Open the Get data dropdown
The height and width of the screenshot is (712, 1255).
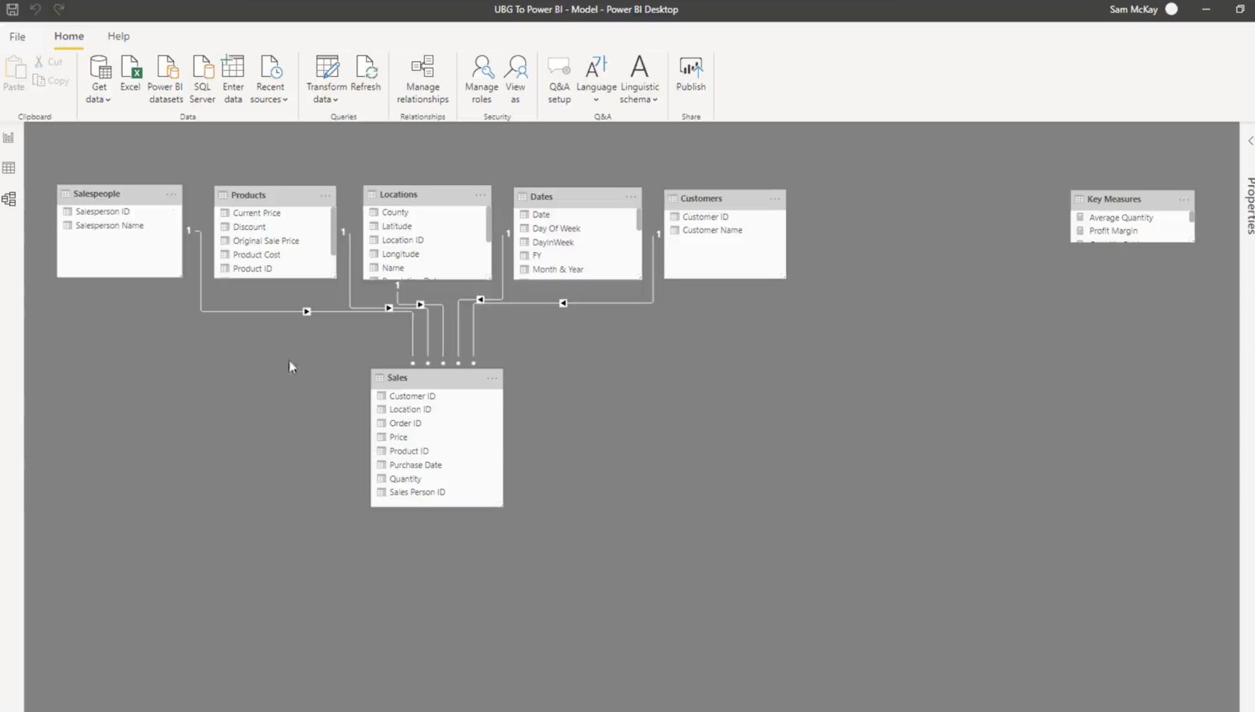coord(99,79)
